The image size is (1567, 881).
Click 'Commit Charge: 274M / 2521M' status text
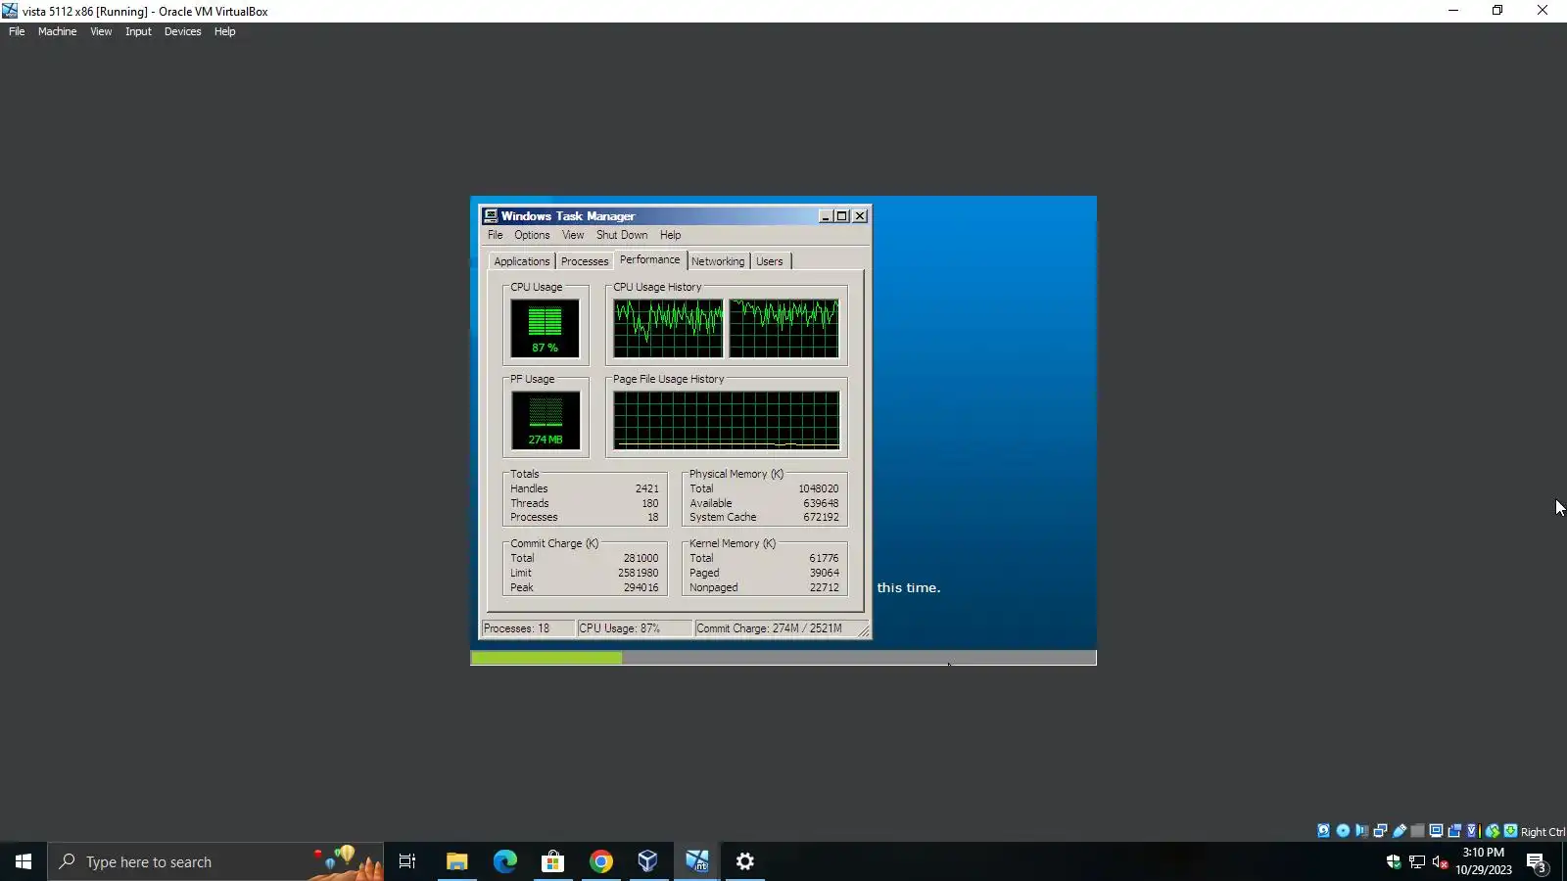[x=770, y=628]
